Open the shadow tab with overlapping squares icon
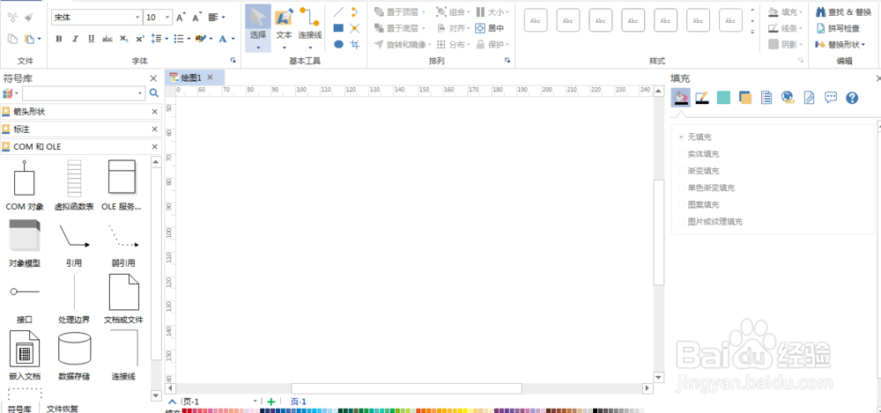Screen dimensions: 881x413 pyautogui.click(x=745, y=98)
